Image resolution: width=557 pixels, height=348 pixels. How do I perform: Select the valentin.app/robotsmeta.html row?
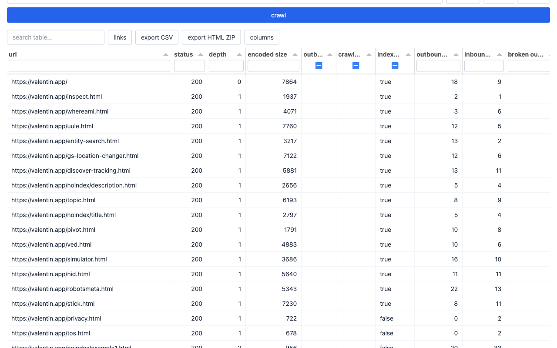pos(278,289)
